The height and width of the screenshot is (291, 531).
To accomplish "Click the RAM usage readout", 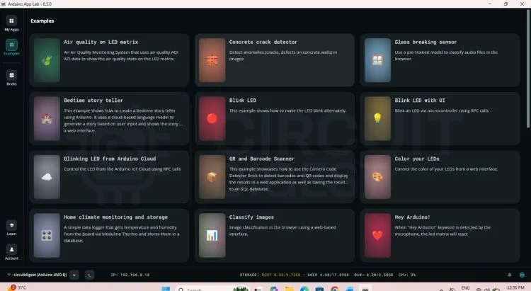I will [x=374, y=275].
